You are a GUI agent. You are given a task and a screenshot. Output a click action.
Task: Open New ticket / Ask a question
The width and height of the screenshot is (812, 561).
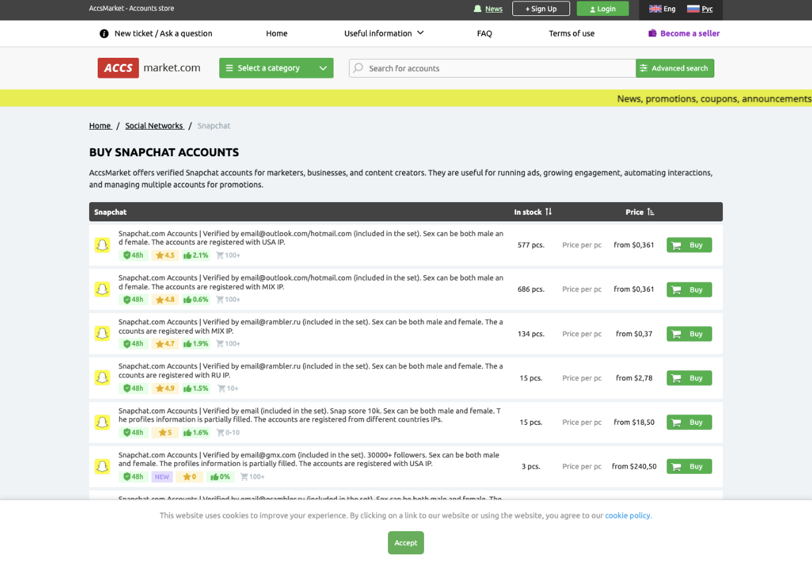[163, 33]
